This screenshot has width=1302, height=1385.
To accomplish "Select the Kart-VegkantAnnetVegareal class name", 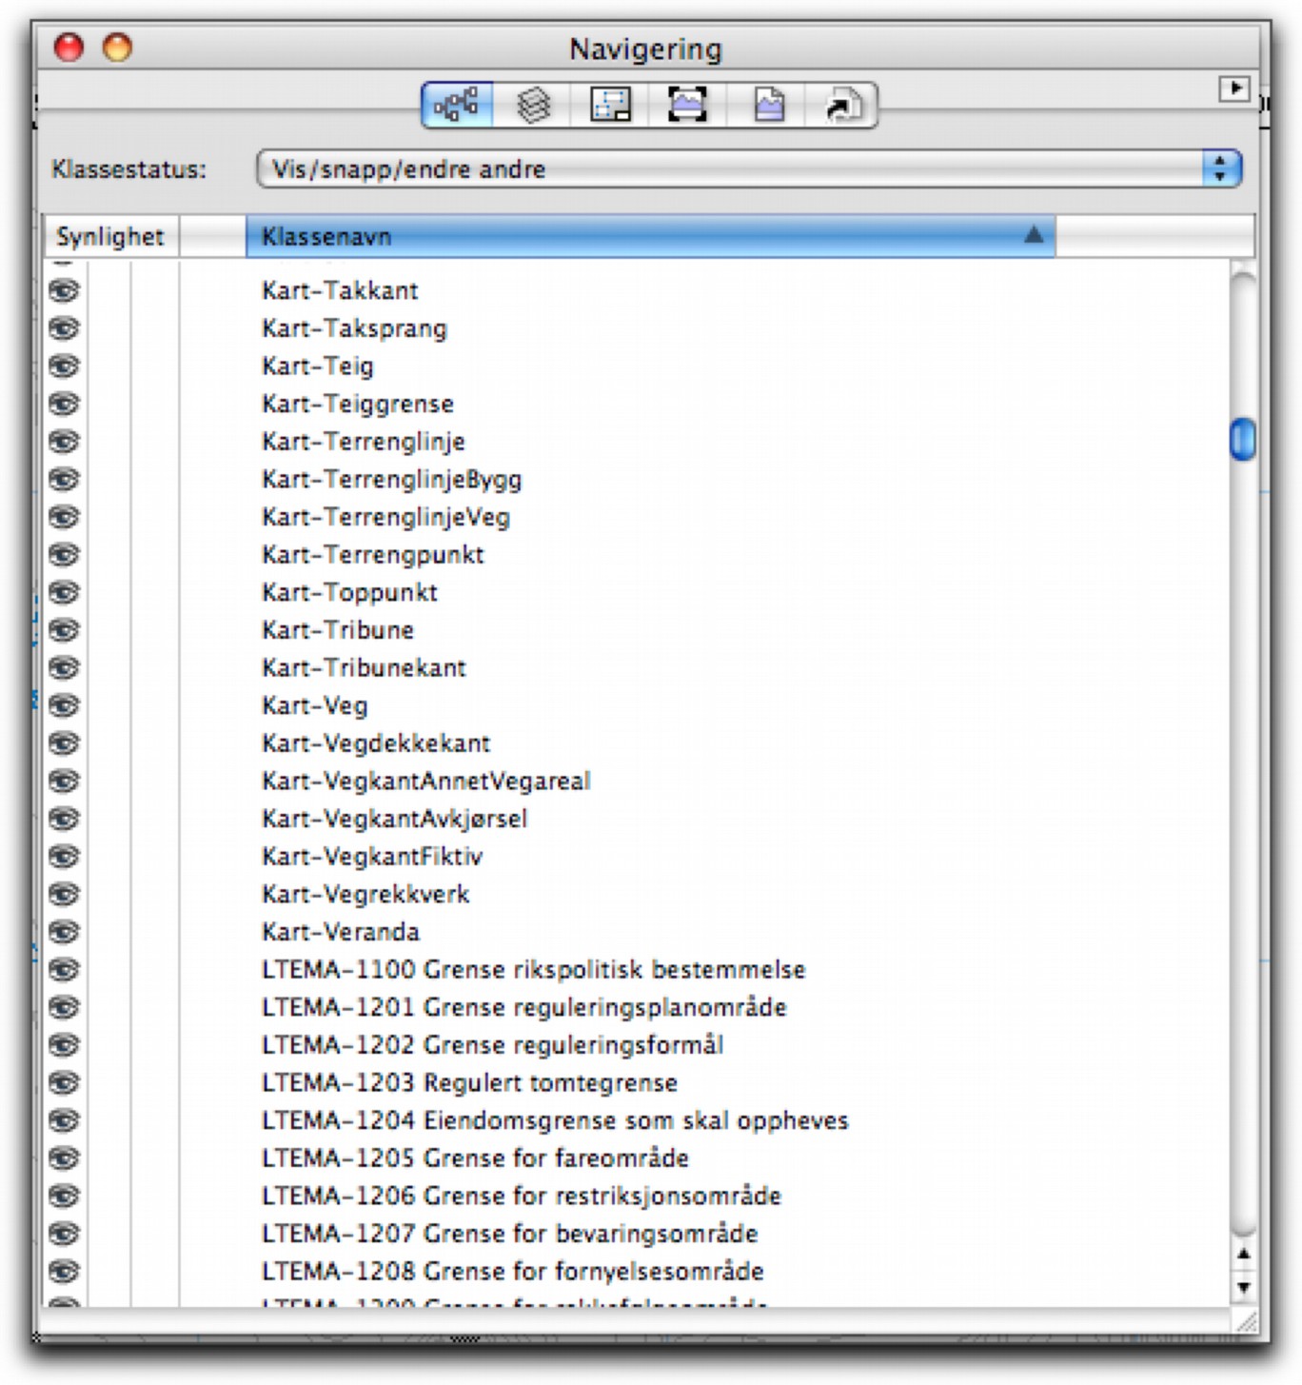I will [x=426, y=781].
